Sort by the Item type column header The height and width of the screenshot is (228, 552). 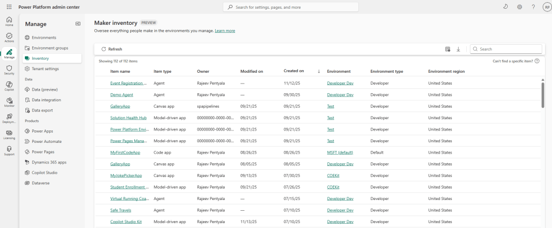tap(162, 71)
